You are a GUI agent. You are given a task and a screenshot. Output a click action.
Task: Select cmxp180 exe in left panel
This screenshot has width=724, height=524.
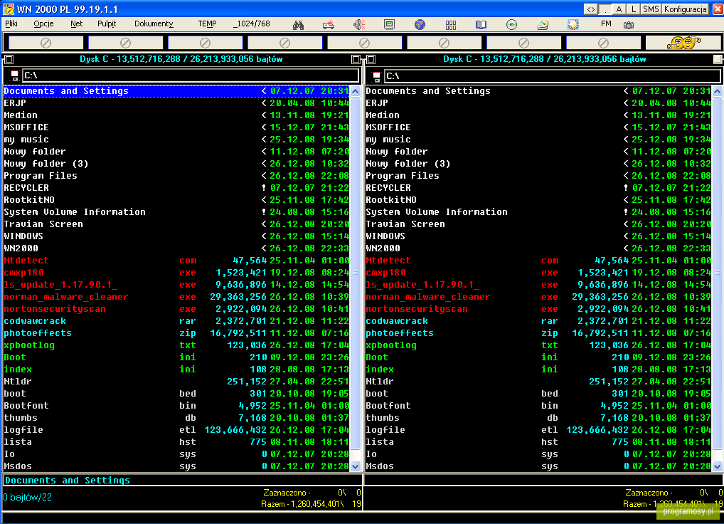tap(176, 272)
